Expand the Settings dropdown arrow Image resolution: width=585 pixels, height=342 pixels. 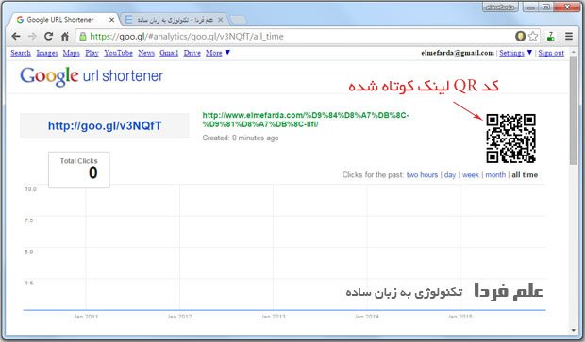click(529, 53)
